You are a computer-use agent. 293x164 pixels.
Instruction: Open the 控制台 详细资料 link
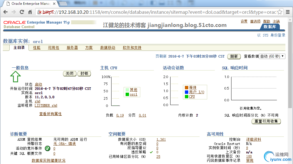[x=253, y=140]
